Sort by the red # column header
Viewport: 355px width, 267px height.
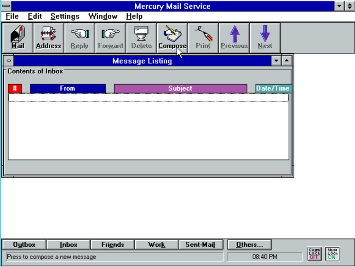tap(15, 88)
